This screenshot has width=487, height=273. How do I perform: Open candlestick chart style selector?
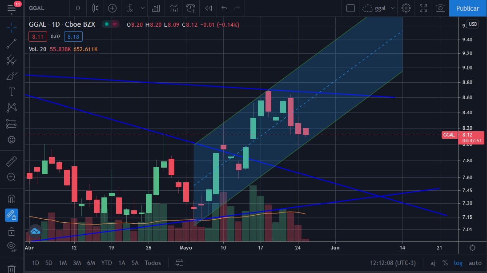[x=95, y=8]
